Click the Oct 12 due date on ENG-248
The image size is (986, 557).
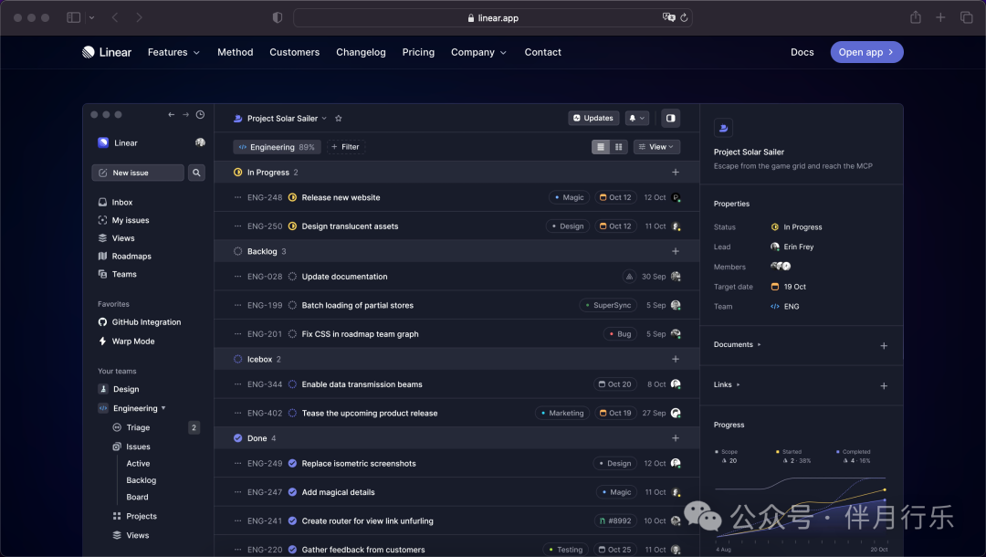click(x=615, y=197)
